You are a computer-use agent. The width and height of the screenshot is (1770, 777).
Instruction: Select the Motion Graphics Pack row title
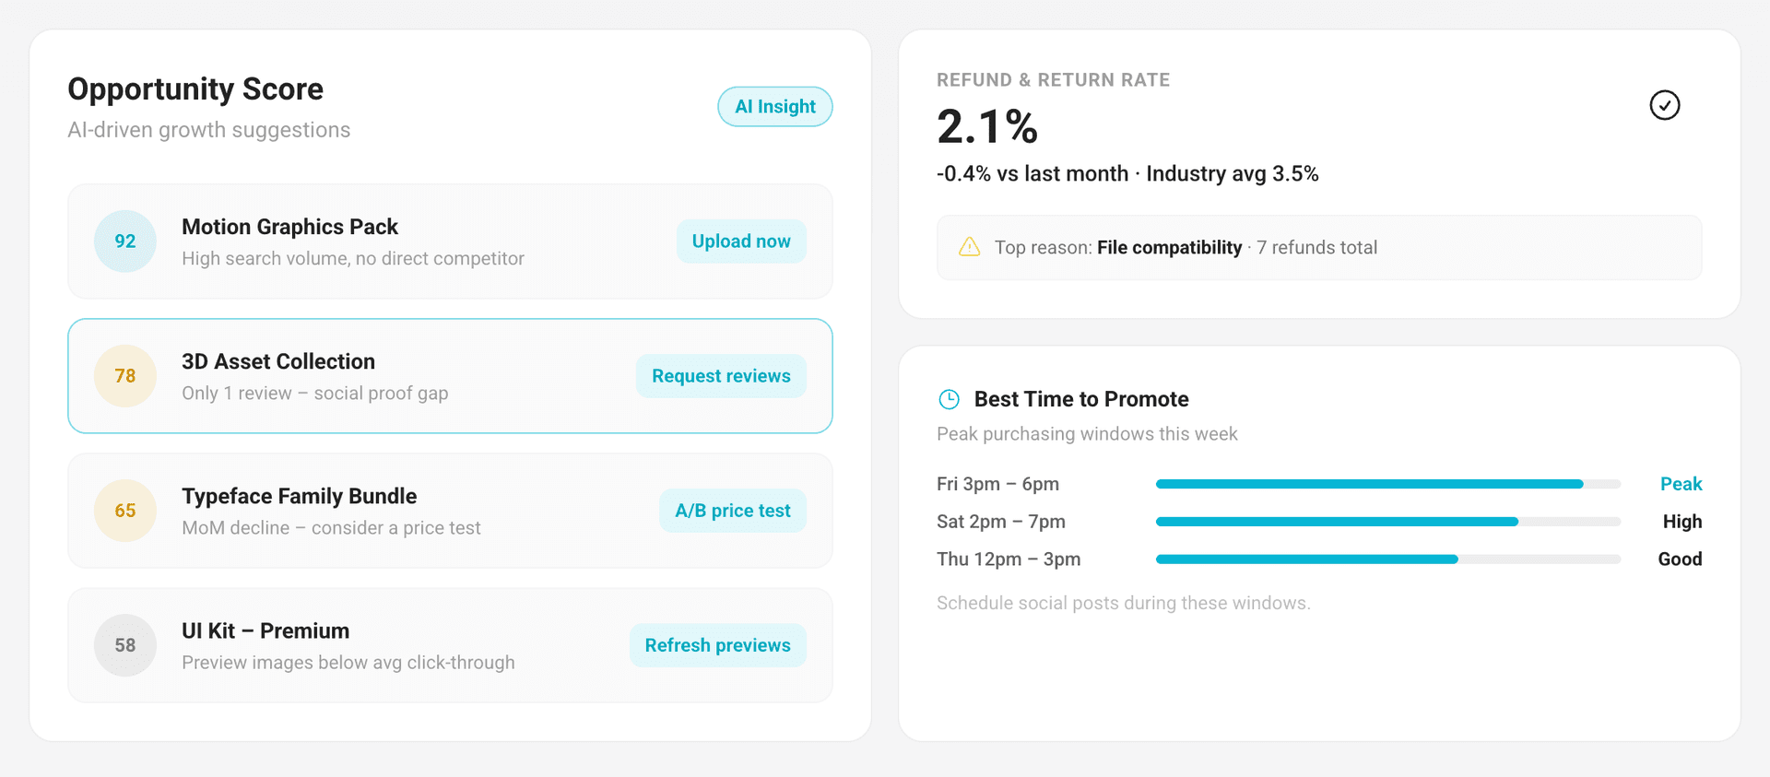289,227
